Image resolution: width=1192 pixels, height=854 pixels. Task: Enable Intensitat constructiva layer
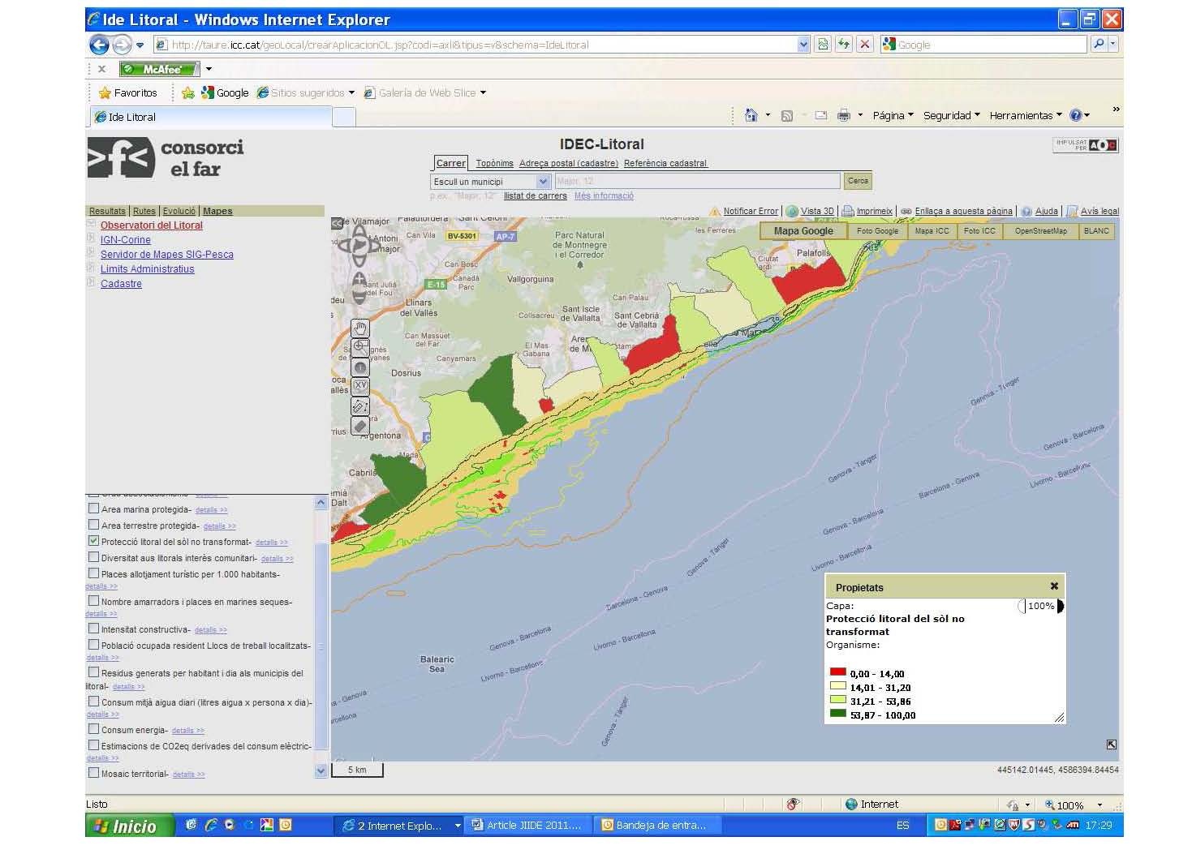click(x=93, y=629)
